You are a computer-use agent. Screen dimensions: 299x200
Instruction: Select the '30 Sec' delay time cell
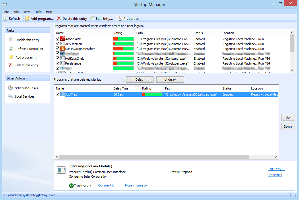126,94
